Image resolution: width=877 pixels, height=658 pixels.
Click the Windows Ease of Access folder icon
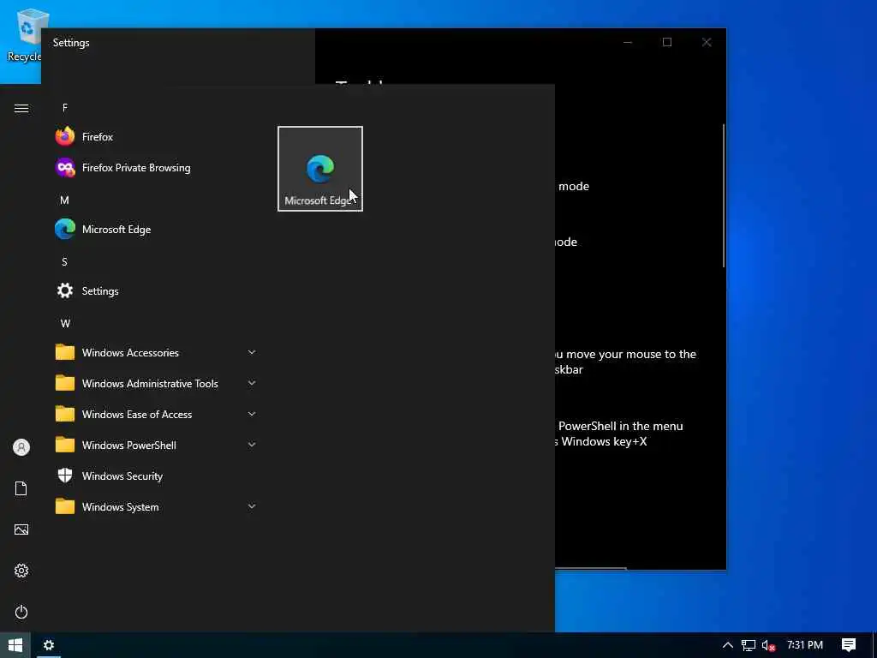click(65, 414)
